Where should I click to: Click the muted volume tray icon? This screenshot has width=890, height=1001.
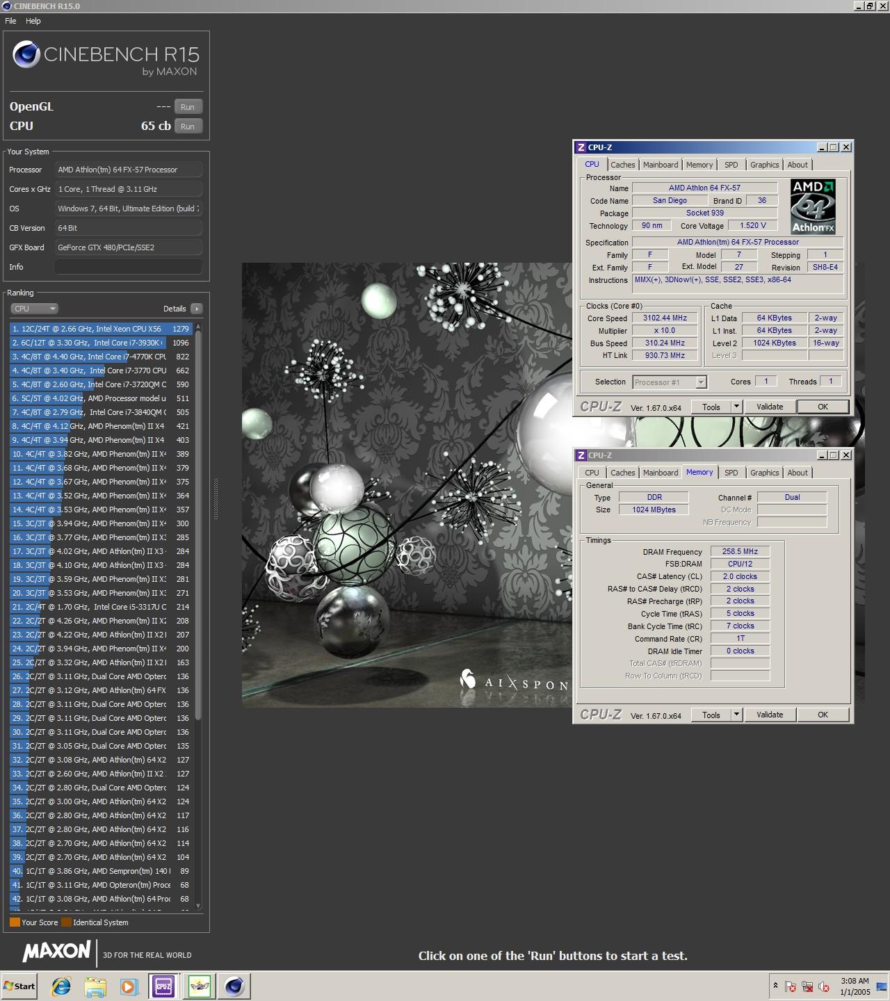[x=825, y=986]
